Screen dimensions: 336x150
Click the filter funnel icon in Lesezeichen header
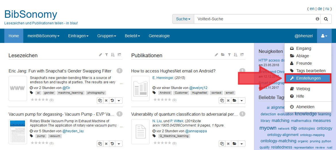pyautogui.click(x=106, y=55)
